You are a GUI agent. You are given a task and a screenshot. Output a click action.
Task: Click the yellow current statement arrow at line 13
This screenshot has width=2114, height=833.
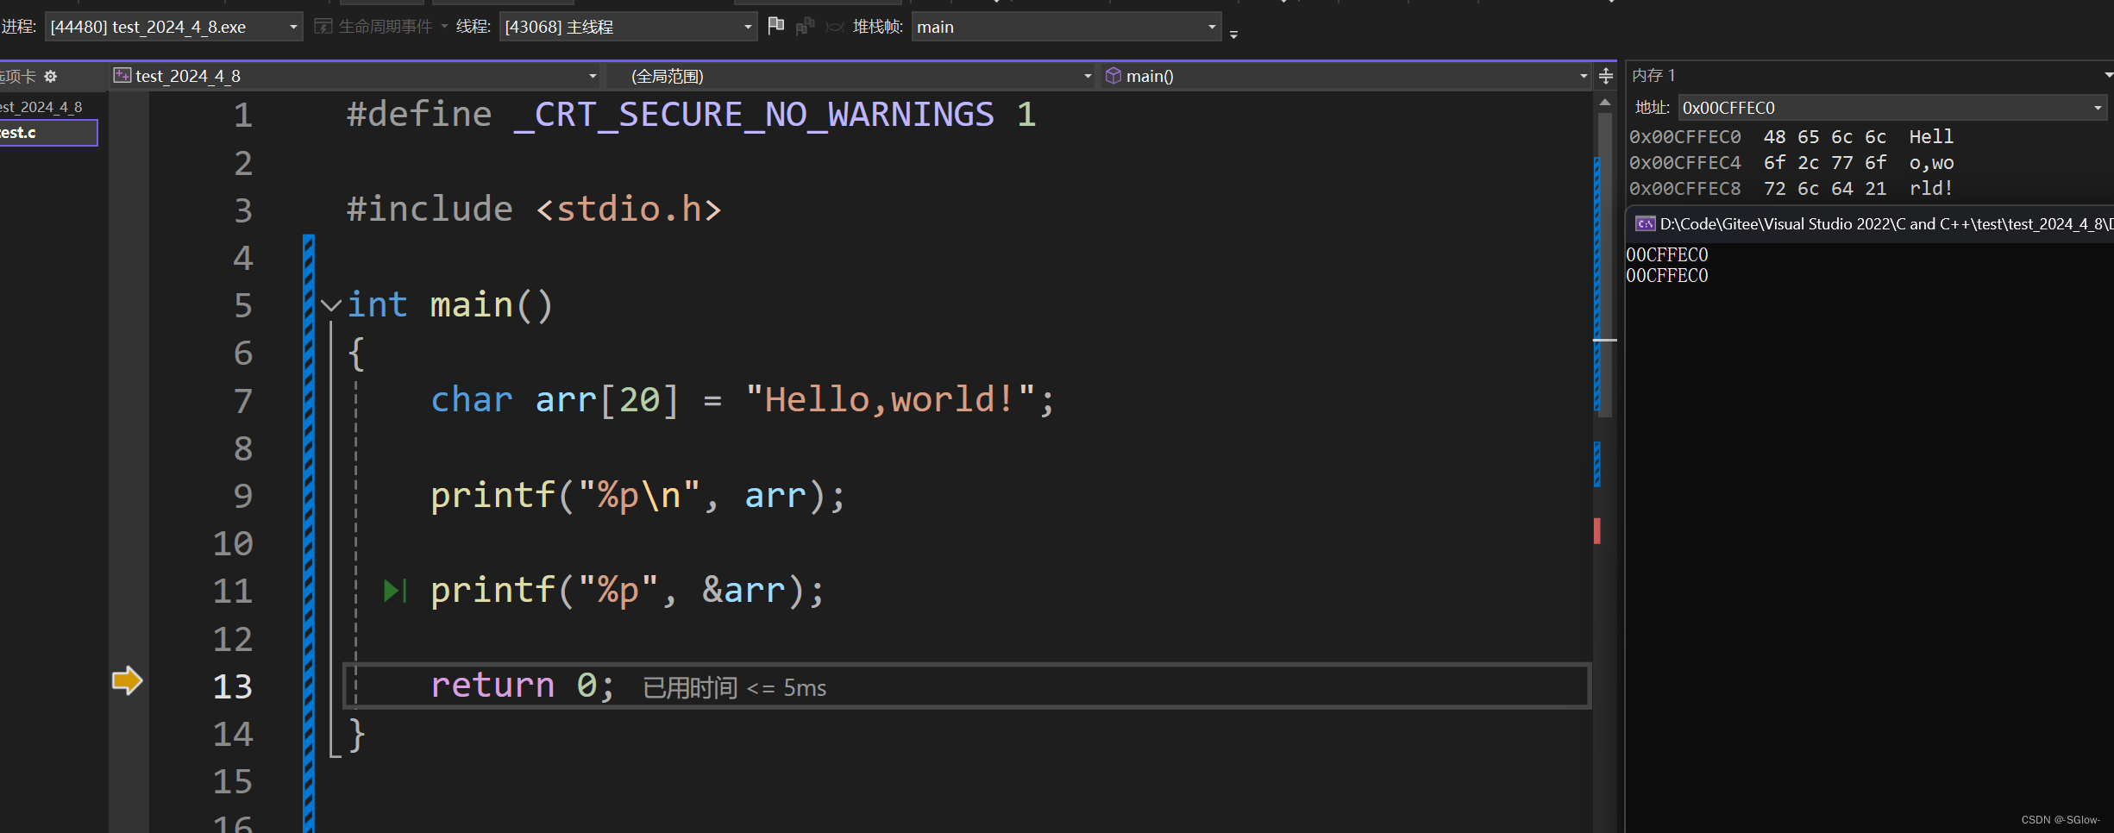click(128, 681)
